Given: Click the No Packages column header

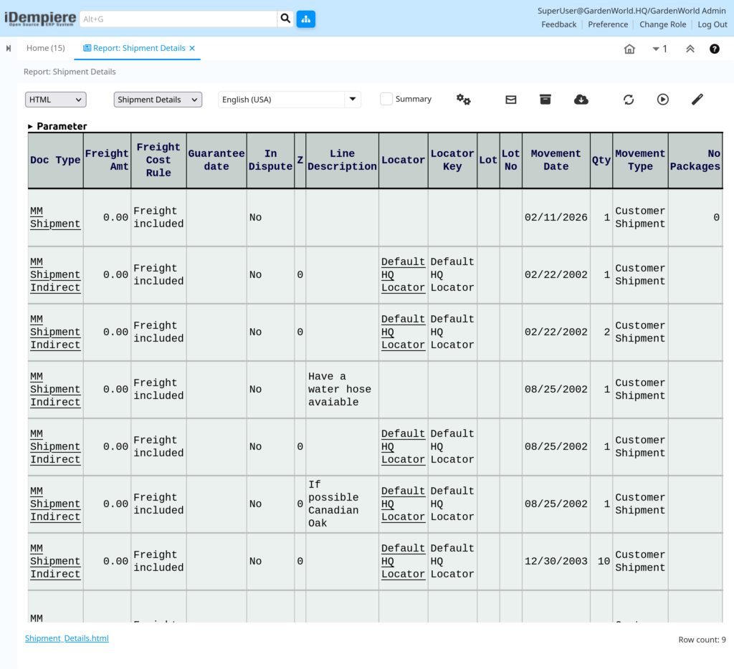Looking at the screenshot, I should [x=695, y=160].
